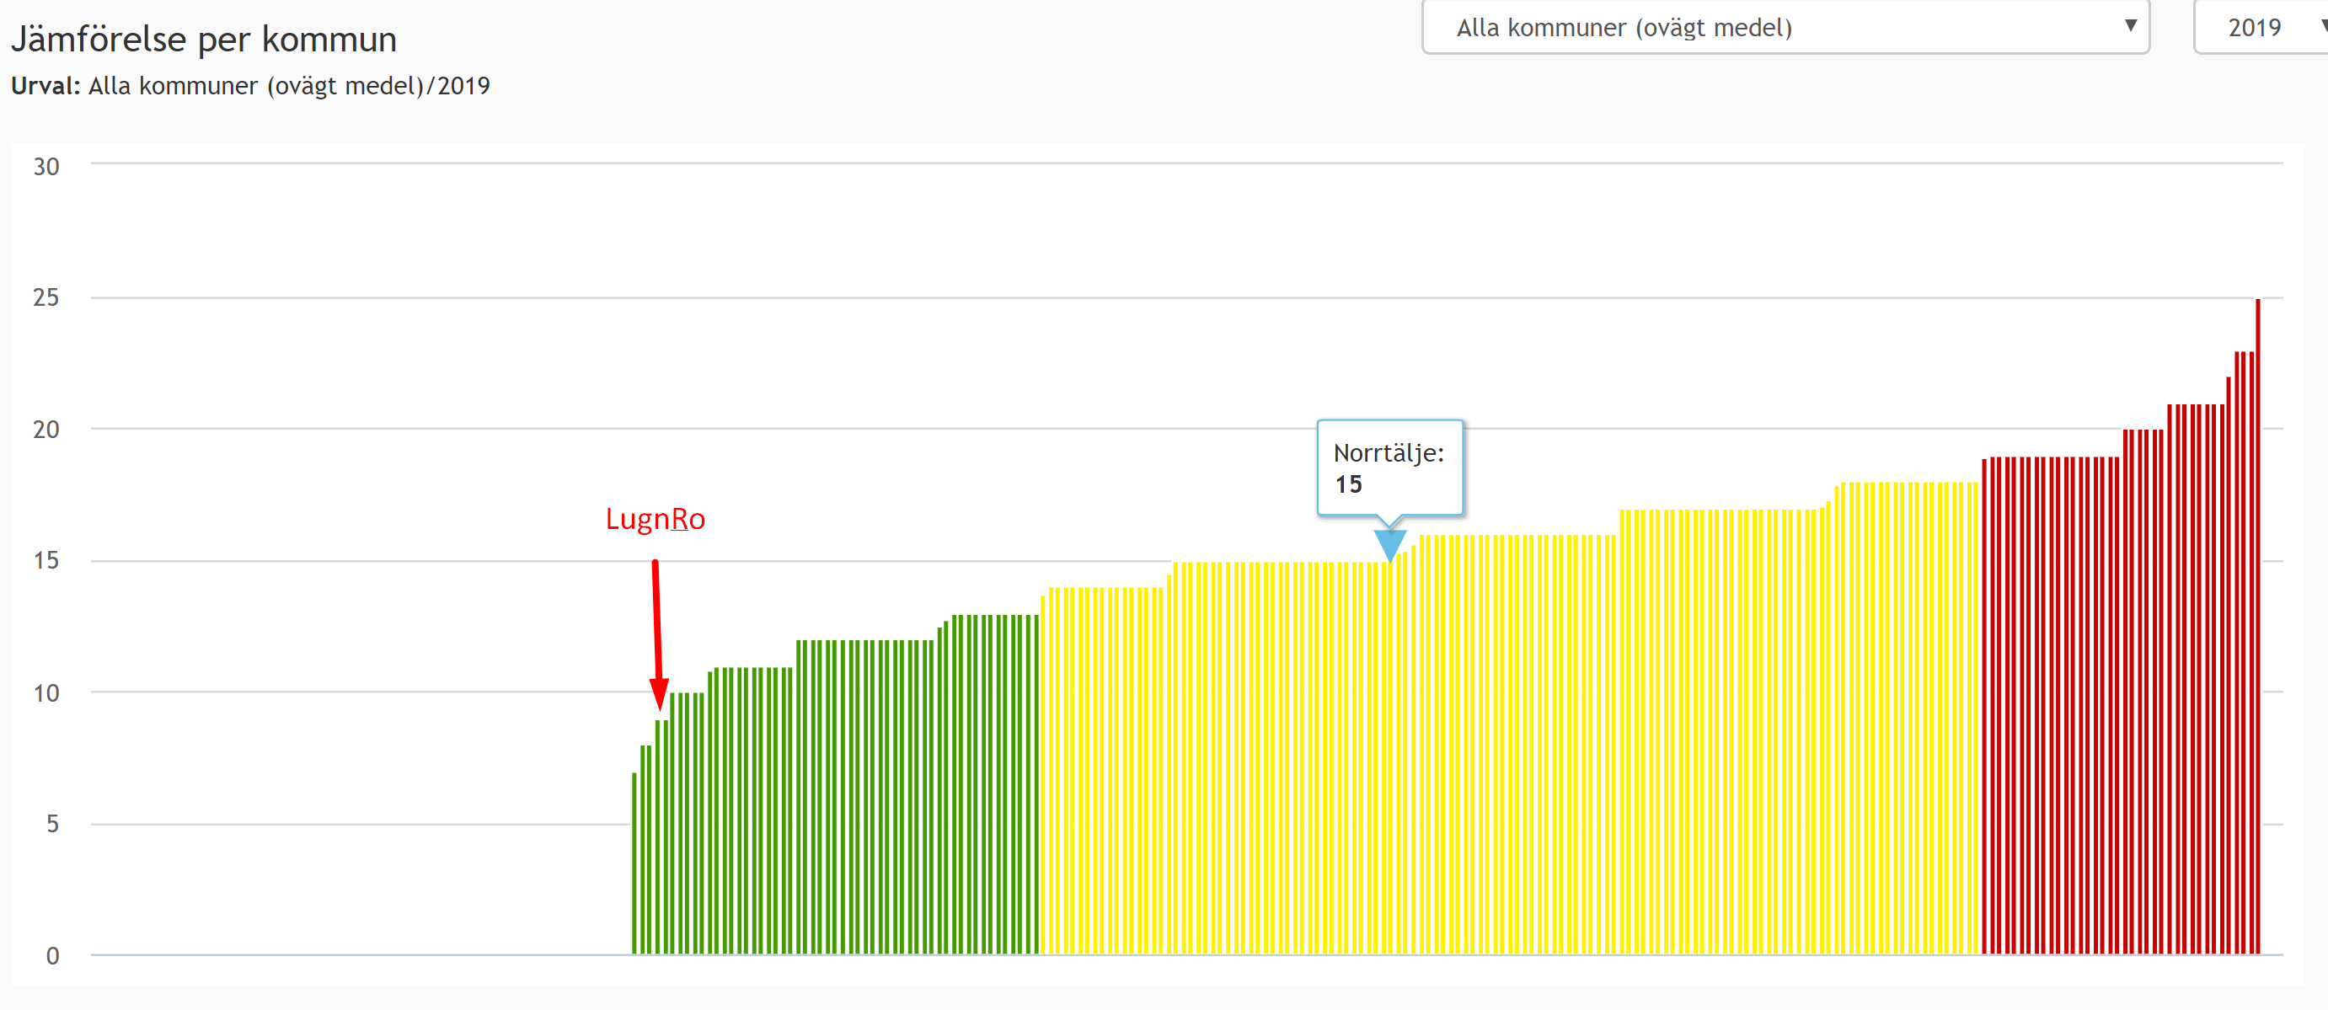Click the y-axis label 0

[x=52, y=956]
